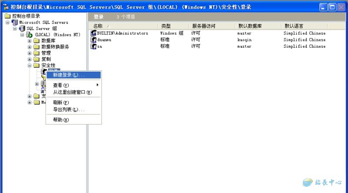Open 帮助 from the context menu
Viewport: 348px width, 193px height.
[74, 120]
